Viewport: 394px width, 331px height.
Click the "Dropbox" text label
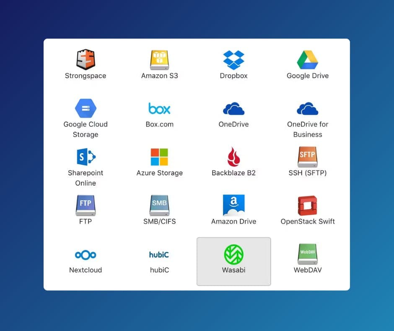234,76
